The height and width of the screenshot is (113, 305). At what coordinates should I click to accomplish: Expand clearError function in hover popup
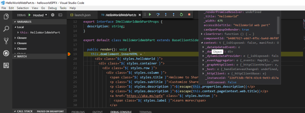(202, 34)
